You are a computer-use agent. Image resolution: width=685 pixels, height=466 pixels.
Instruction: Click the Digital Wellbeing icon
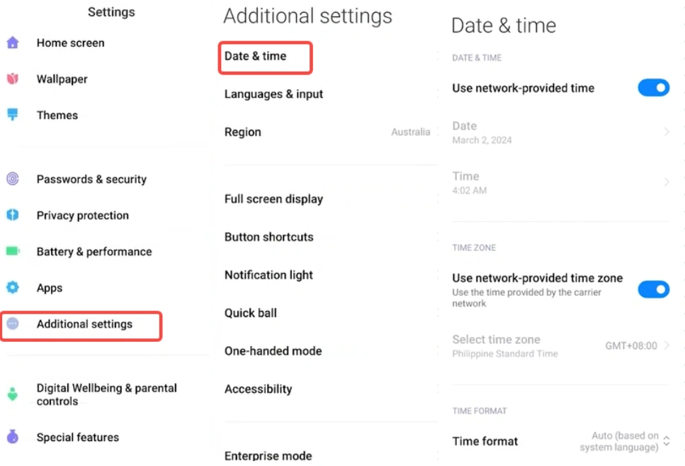(x=13, y=394)
